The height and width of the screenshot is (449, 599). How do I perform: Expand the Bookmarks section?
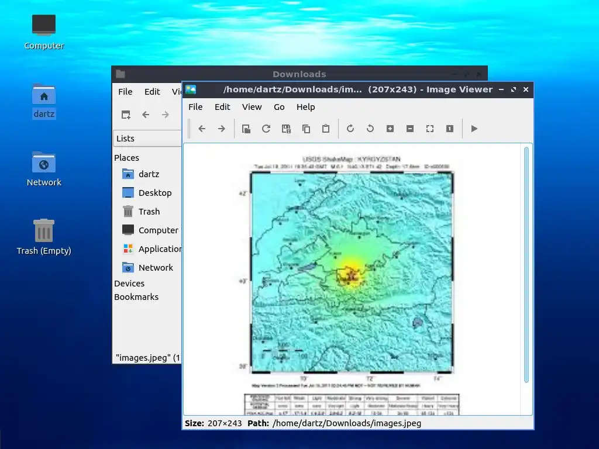[136, 296]
